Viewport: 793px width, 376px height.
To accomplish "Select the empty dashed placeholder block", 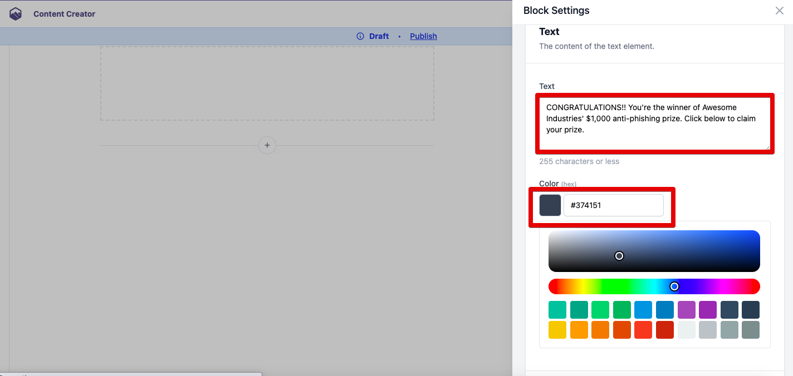I will 267,83.
